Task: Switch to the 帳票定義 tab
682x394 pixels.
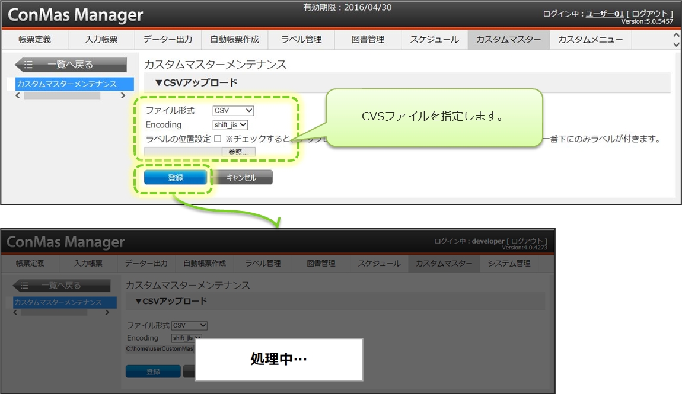Action: click(x=34, y=40)
